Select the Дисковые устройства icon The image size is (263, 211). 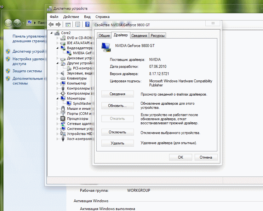(63, 58)
